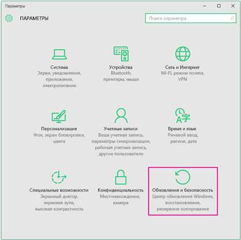The image size is (241, 240).
Task: Maximize the Параметры window
Action: (x=219, y=6)
